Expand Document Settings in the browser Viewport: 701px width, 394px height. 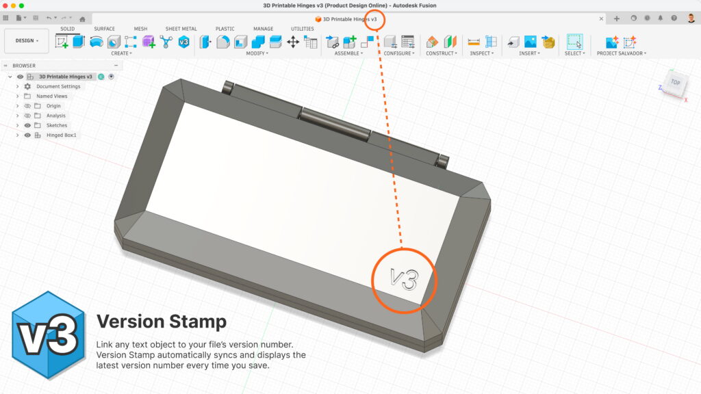pos(17,87)
